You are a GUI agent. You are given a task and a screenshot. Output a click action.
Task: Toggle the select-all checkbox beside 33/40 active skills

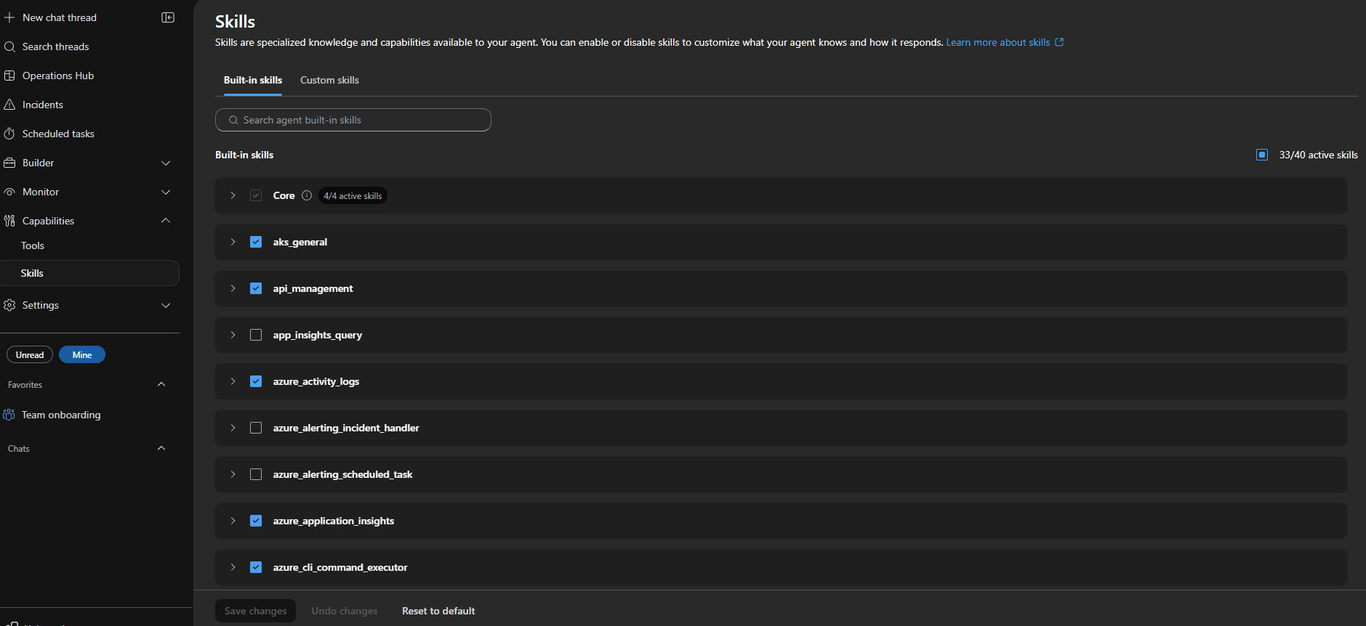point(1262,155)
